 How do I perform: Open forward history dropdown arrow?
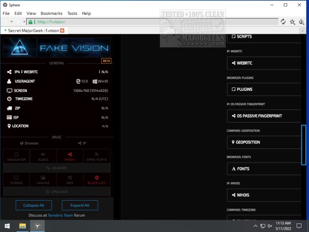[x=24, y=22]
